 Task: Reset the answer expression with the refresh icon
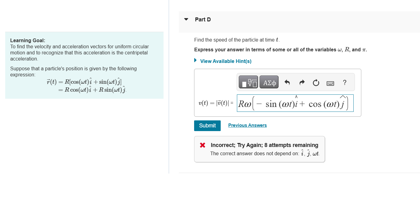coord(316,82)
